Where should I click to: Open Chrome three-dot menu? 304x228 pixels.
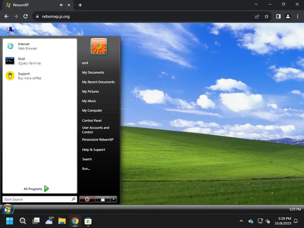pyautogui.click(x=297, y=17)
